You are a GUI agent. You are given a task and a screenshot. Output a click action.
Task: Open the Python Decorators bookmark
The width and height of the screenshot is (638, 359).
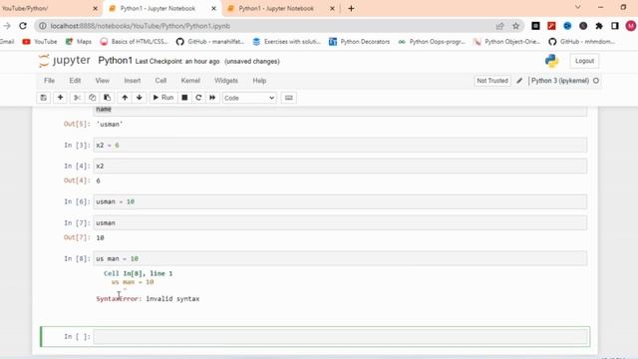click(359, 42)
